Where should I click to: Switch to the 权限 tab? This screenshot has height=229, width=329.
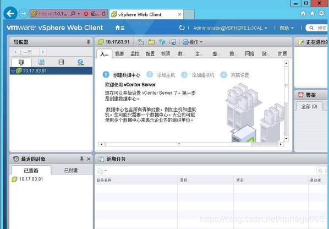tap(166, 54)
